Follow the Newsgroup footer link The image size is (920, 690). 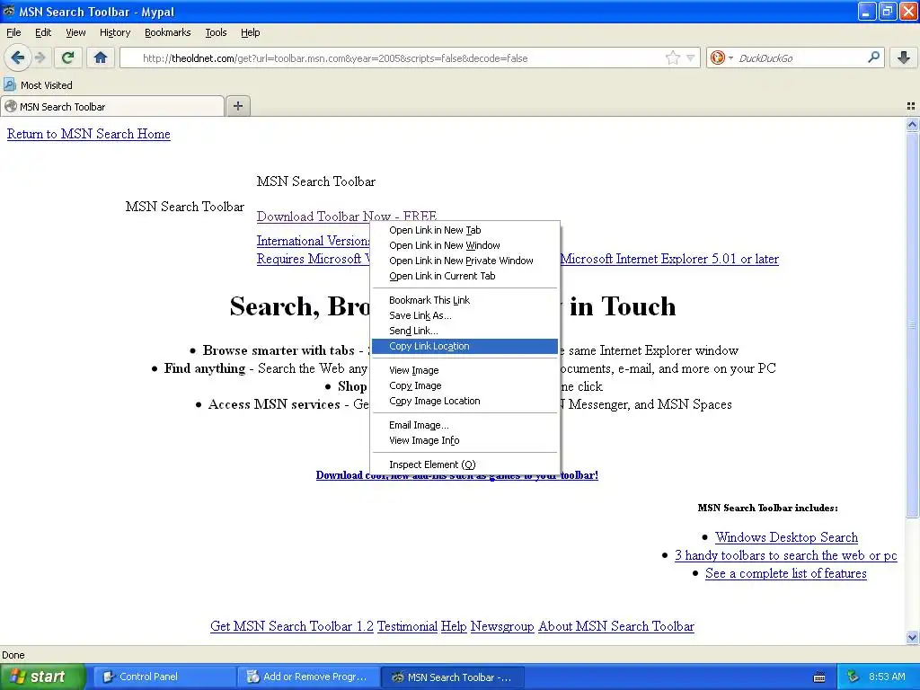pos(502,626)
